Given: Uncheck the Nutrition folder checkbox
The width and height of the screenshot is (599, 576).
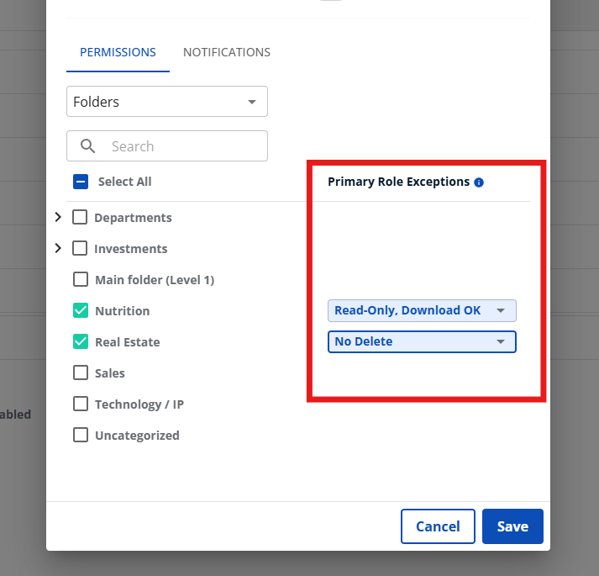Looking at the screenshot, I should pos(81,311).
